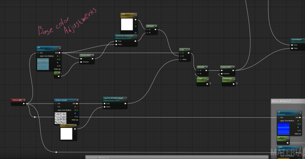Click the RGBA output pin on BC node
Viewport: 305px width, 159px height.
[x=59, y=69]
